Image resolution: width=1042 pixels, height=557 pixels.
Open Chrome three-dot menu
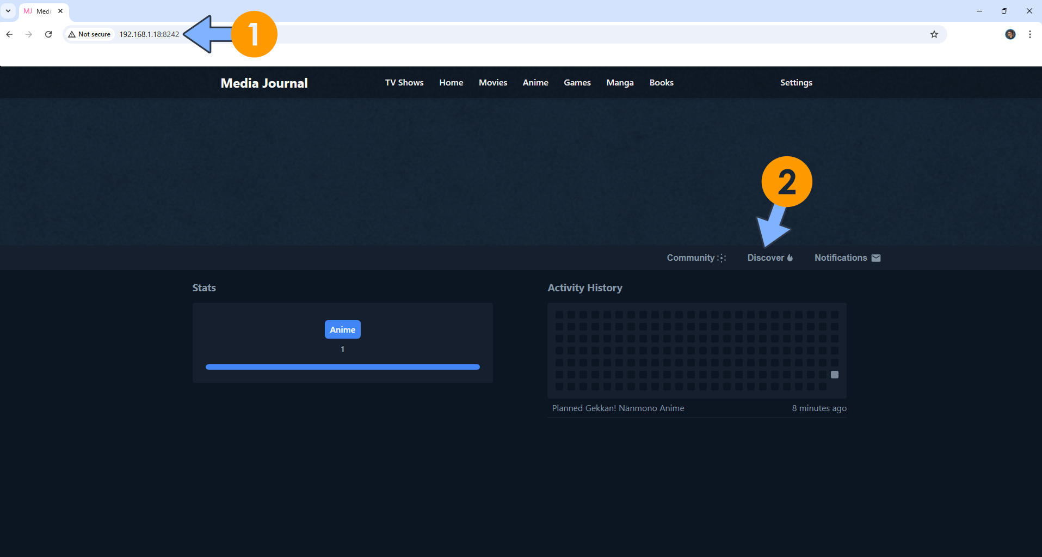(x=1029, y=34)
